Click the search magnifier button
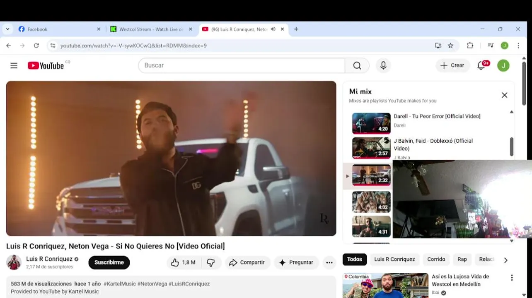This screenshot has width=532, height=298. point(357,65)
